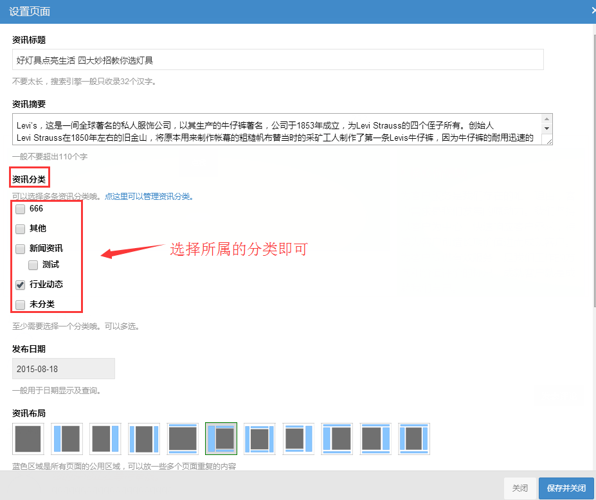Viewport: 596px width, 500px height.
Task: Select the green-highlighted layout with full-height left sidebar
Action: 221,438
